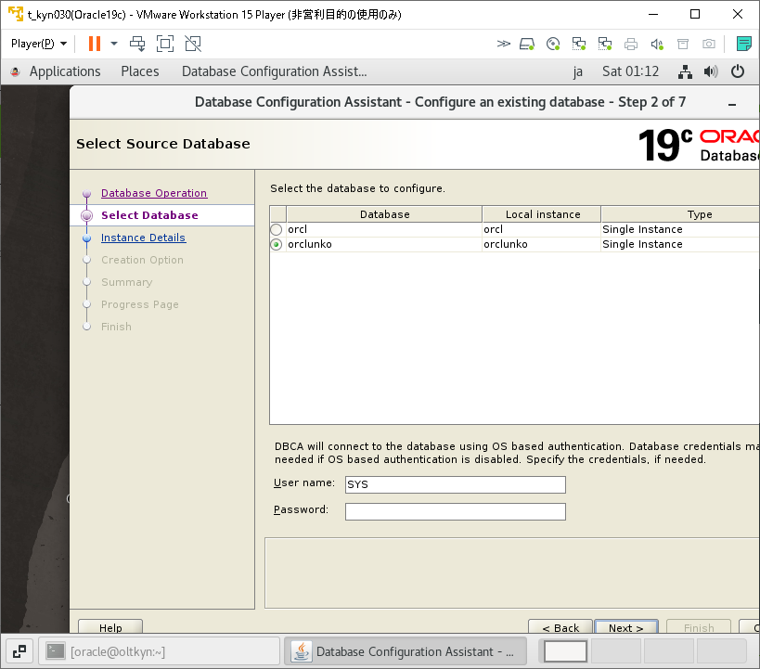Select the orcl database radio button
The height and width of the screenshot is (669, 760).
(x=277, y=229)
